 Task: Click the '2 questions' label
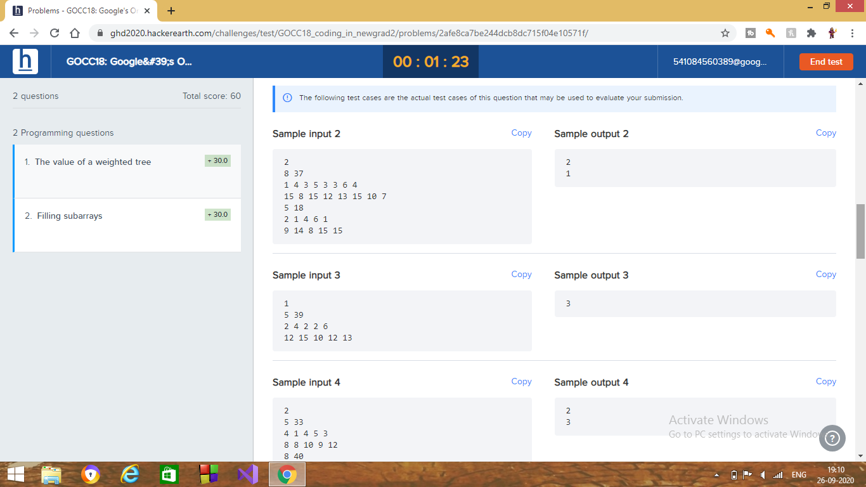(x=36, y=96)
